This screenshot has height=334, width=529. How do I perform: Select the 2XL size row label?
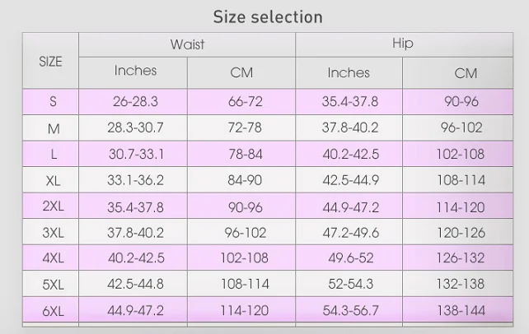[53, 207]
